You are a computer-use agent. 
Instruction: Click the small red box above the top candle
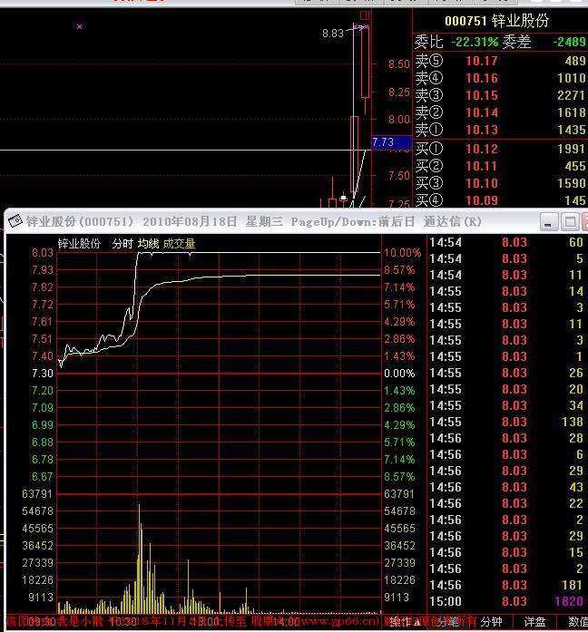point(365,15)
